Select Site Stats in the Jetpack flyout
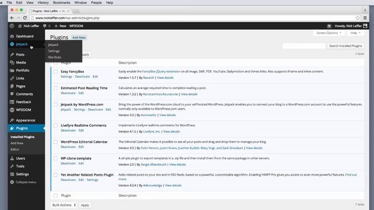The height and width of the screenshot is (210, 374). tap(54, 57)
